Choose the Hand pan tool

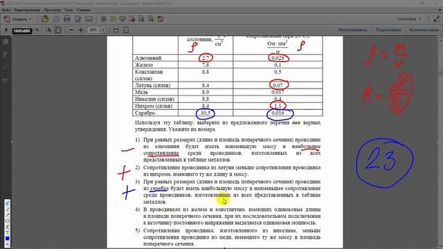(58, 30)
